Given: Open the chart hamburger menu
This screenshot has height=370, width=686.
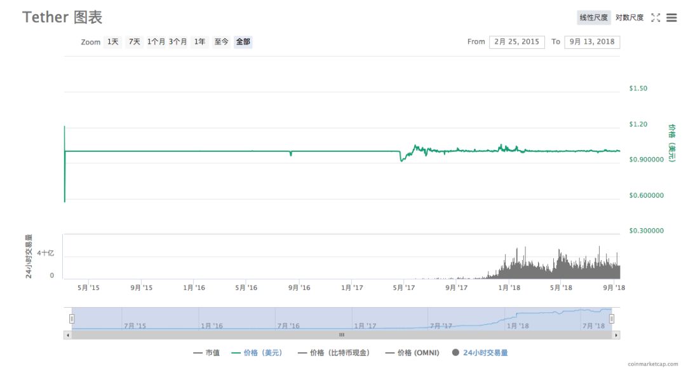Looking at the screenshot, I should pos(671,18).
